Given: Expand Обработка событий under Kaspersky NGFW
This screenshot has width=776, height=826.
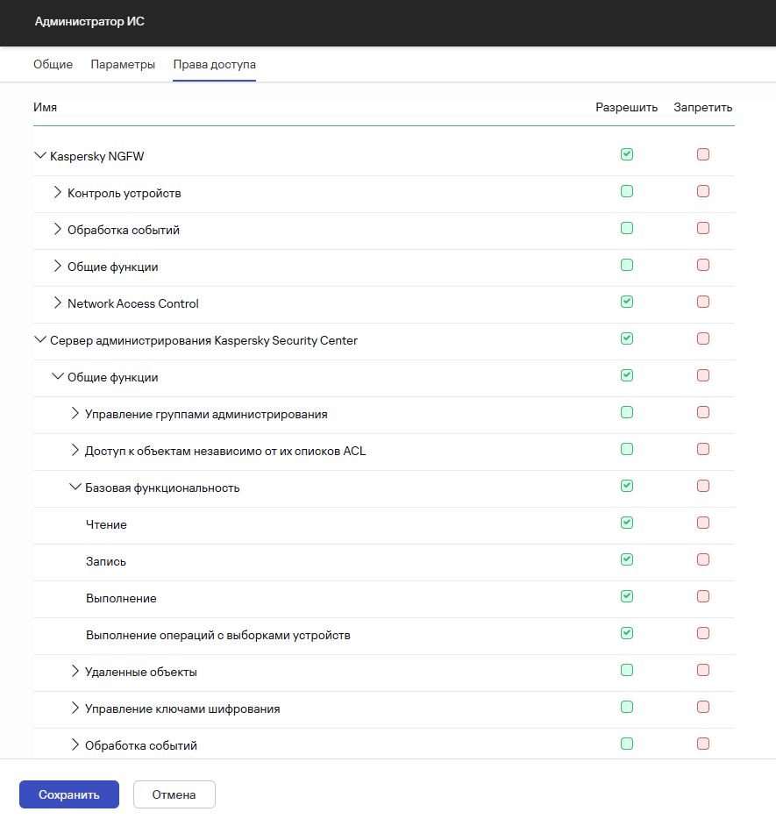Looking at the screenshot, I should pyautogui.click(x=57, y=229).
